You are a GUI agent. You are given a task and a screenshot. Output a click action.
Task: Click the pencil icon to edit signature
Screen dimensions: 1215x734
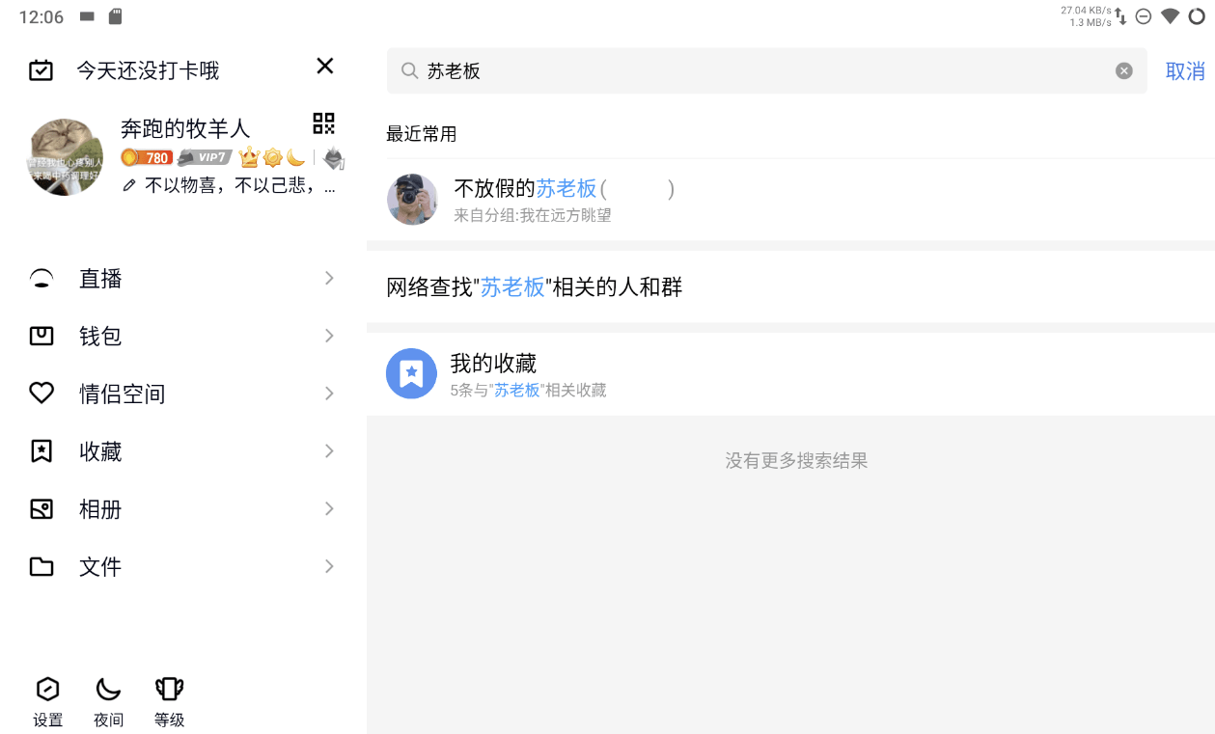(x=129, y=185)
